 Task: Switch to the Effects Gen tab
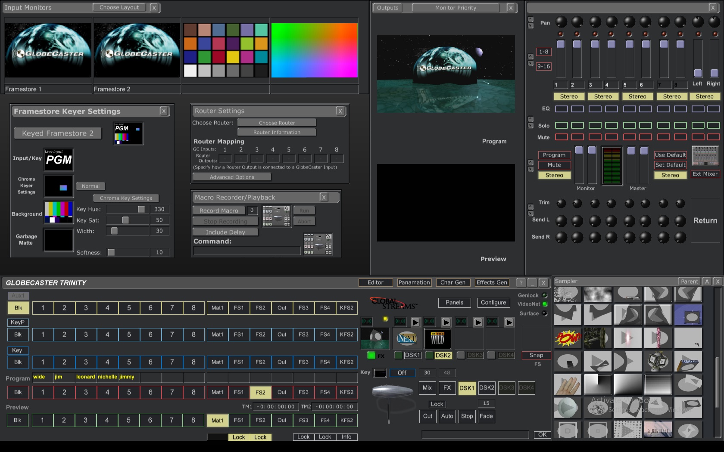[492, 282]
